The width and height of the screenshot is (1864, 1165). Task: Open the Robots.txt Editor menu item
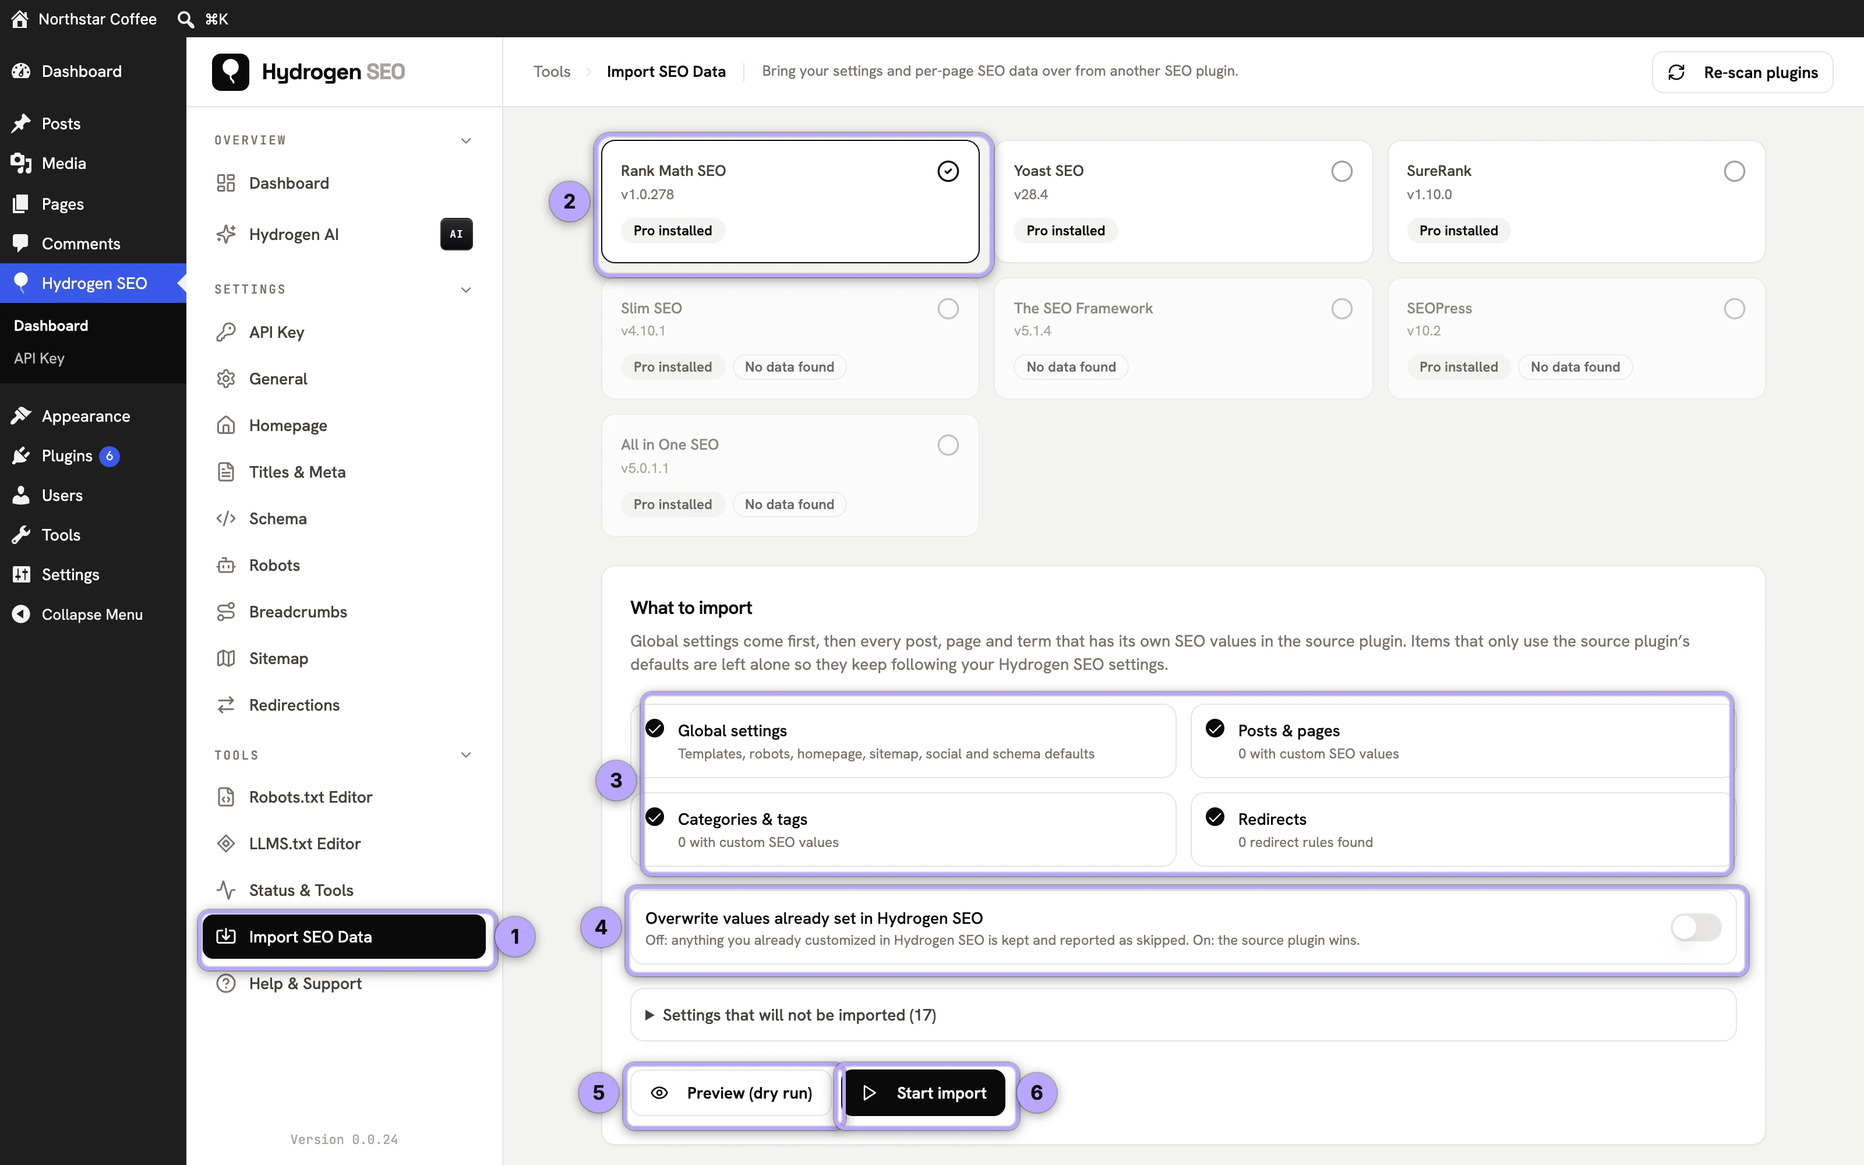[x=344, y=797]
